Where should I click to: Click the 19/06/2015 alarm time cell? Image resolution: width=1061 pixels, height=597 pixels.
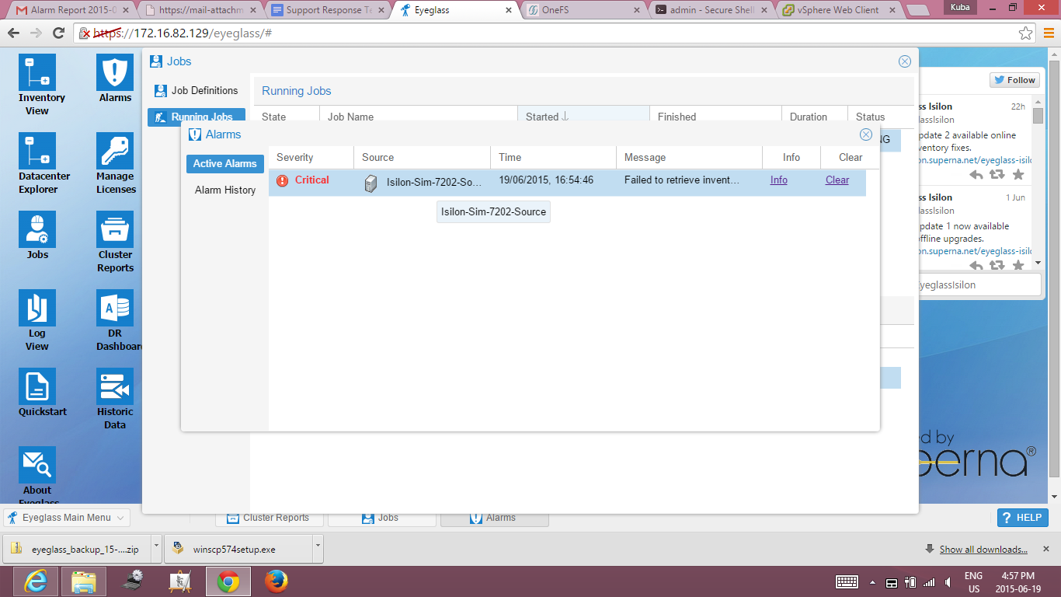[x=546, y=180]
